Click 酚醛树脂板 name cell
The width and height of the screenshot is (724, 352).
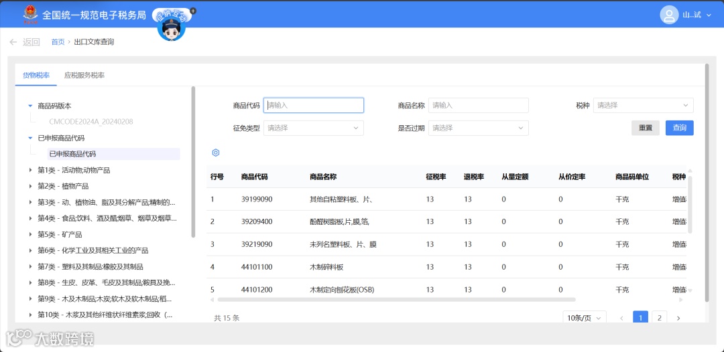coord(340,222)
